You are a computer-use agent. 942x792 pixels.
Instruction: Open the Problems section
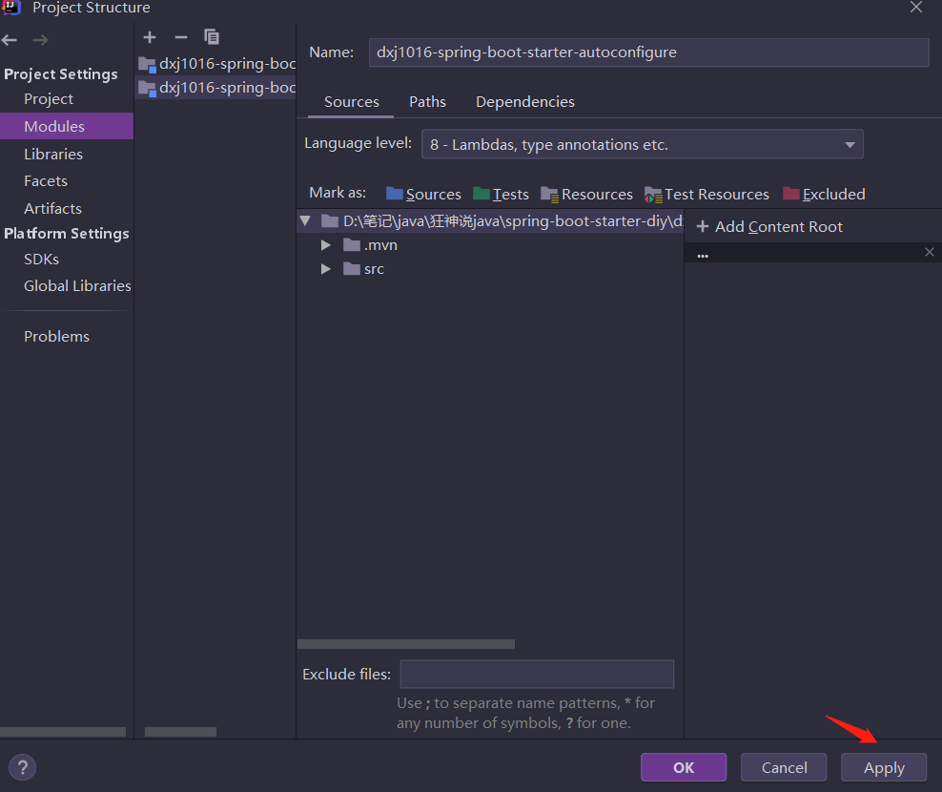point(56,336)
